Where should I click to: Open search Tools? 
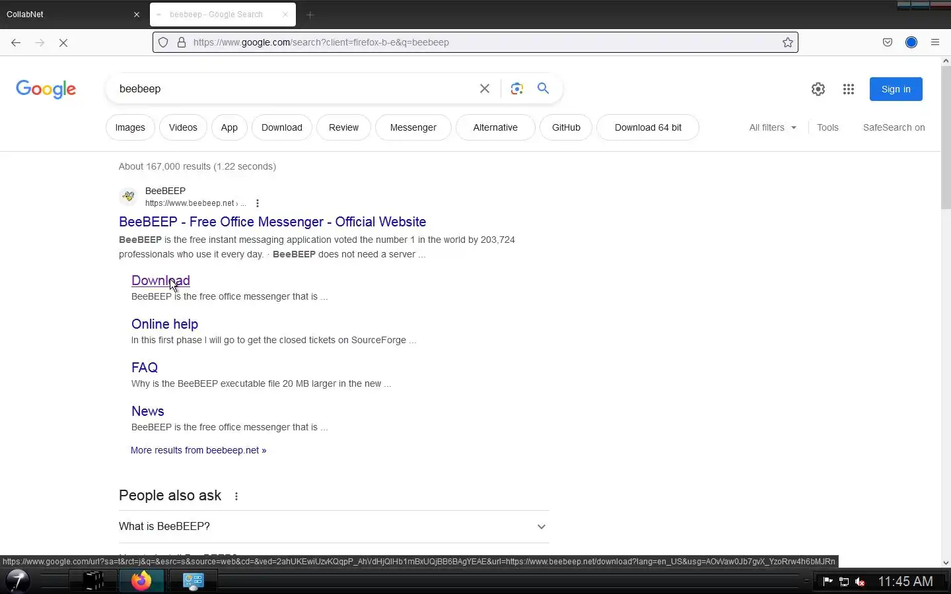pos(828,127)
